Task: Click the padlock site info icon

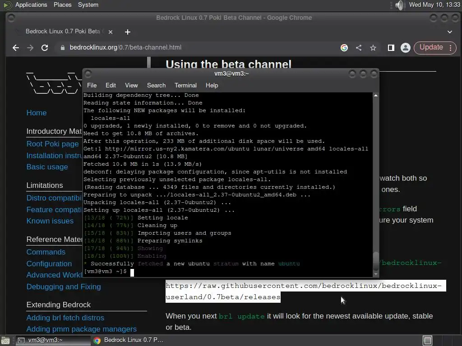Action: 62,48
